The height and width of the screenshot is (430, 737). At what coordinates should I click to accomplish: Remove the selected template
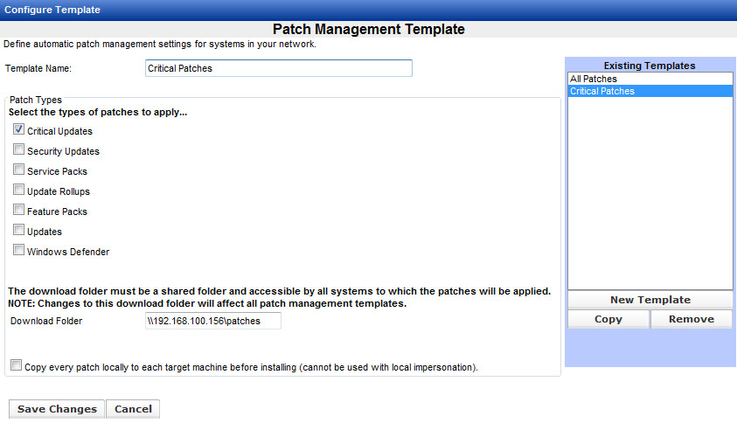pos(691,319)
